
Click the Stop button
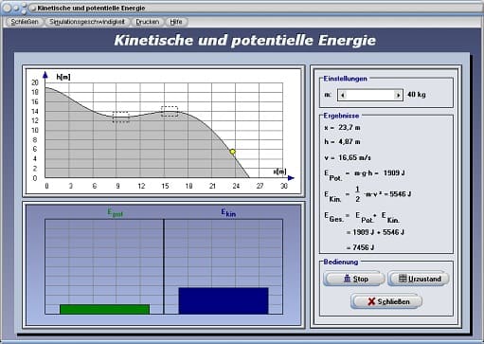tap(354, 279)
